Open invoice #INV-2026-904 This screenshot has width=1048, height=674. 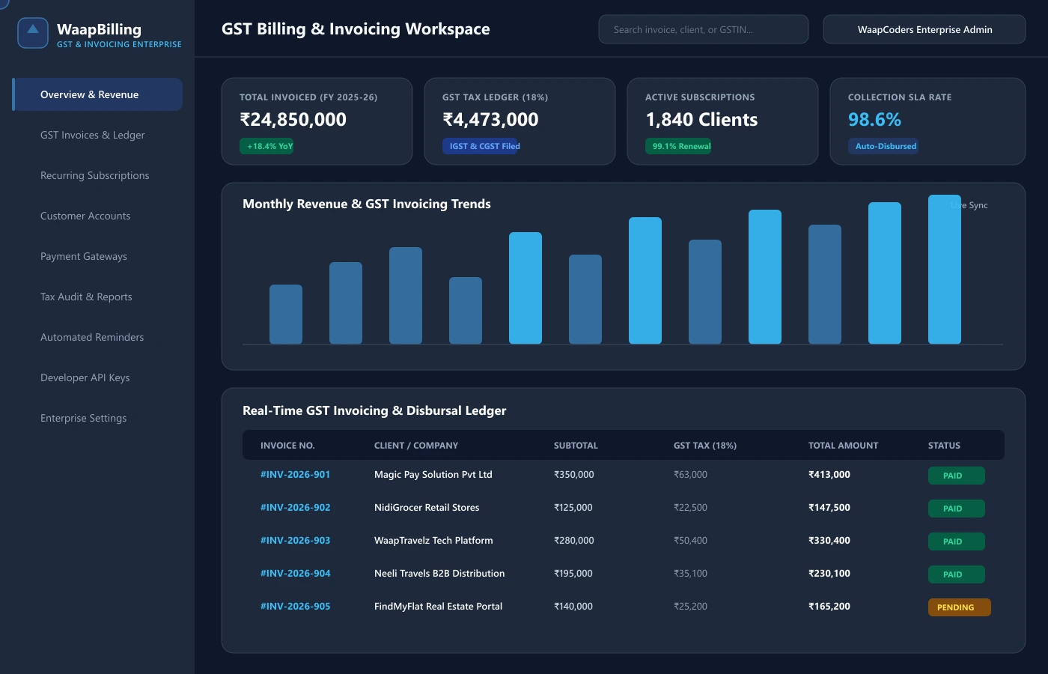coord(295,573)
